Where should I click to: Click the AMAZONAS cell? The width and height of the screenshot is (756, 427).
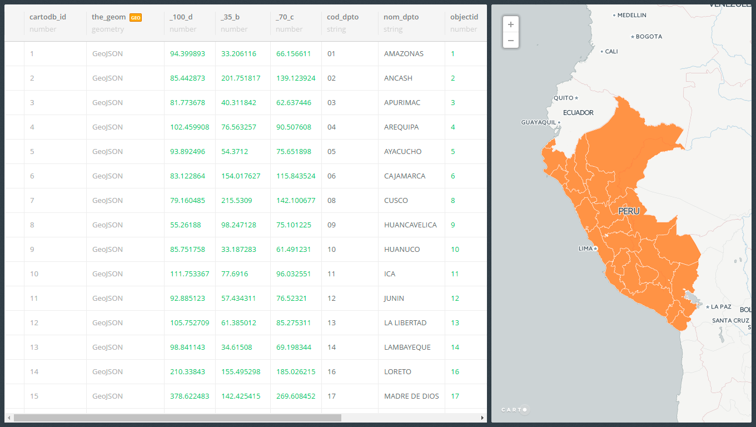pyautogui.click(x=404, y=54)
